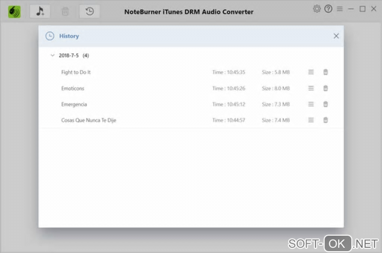The image size is (382, 253).
Task: Open conversion history from toolbar clock icon
Action: [90, 11]
